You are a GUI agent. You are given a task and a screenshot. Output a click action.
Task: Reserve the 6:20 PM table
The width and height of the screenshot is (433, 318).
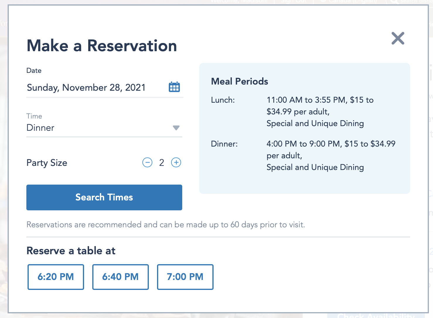[x=56, y=277]
